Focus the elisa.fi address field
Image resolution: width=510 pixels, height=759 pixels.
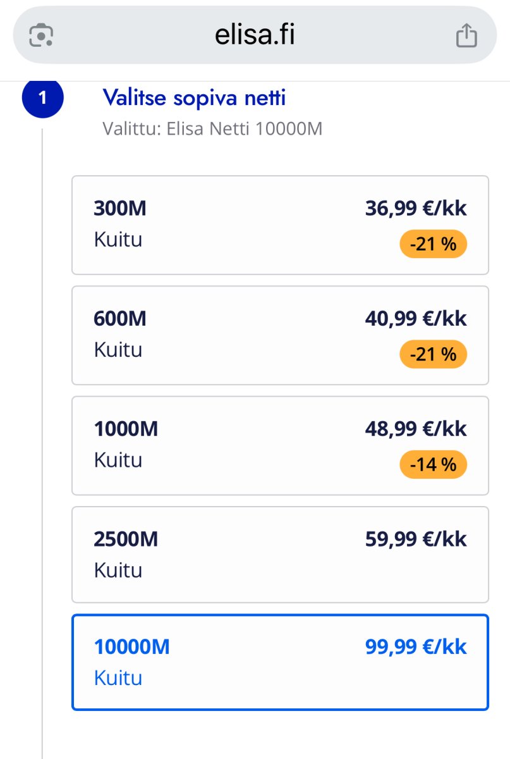[x=255, y=35]
